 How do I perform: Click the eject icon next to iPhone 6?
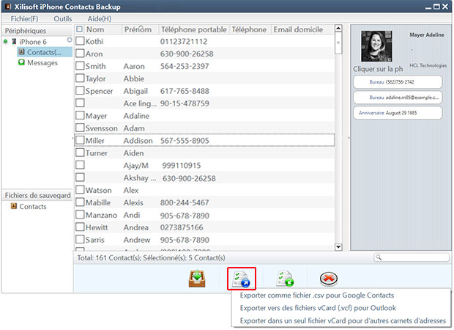click(x=70, y=40)
